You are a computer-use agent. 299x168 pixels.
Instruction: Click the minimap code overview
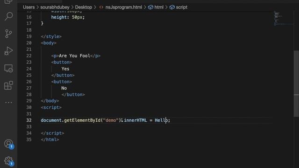[283, 18]
